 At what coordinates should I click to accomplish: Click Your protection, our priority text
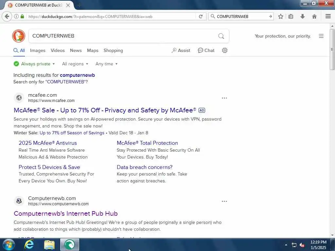pos(283,36)
